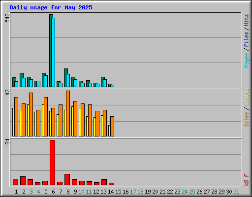
Task: Click day 5 on the x-axis
Action: [46, 192]
